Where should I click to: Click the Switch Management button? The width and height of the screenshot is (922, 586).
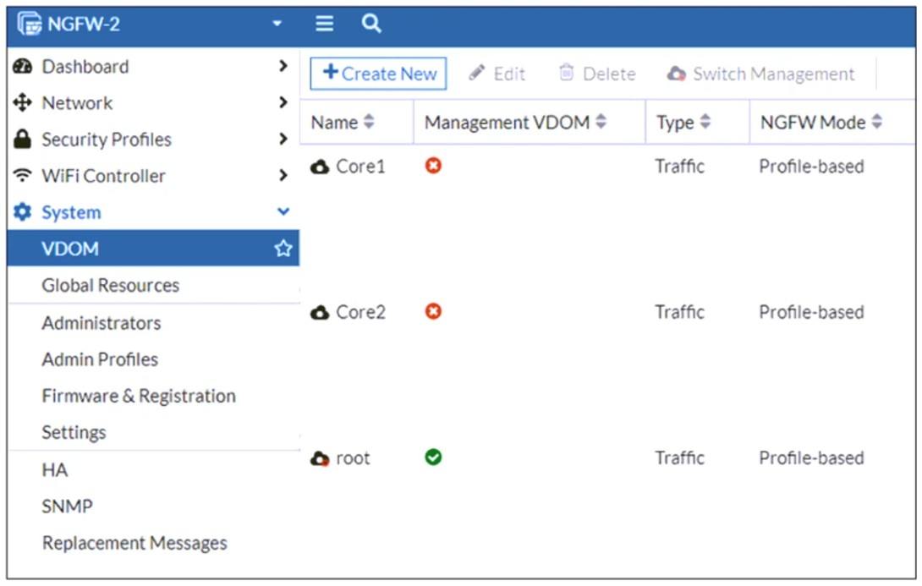coord(761,74)
